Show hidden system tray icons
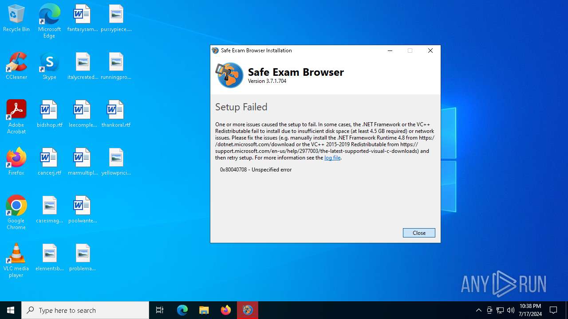 pos(478,310)
